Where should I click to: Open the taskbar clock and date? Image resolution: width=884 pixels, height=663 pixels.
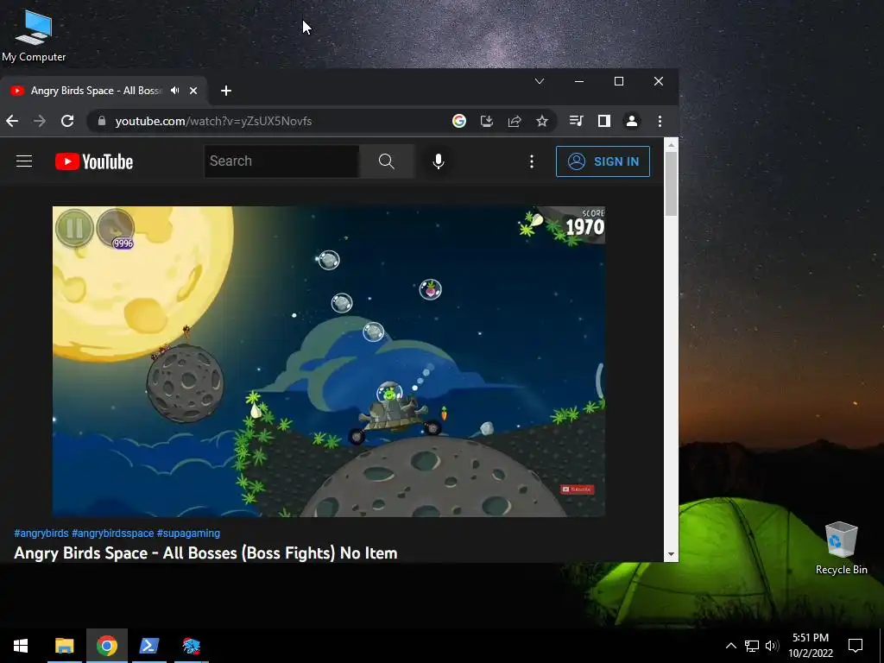(811, 646)
